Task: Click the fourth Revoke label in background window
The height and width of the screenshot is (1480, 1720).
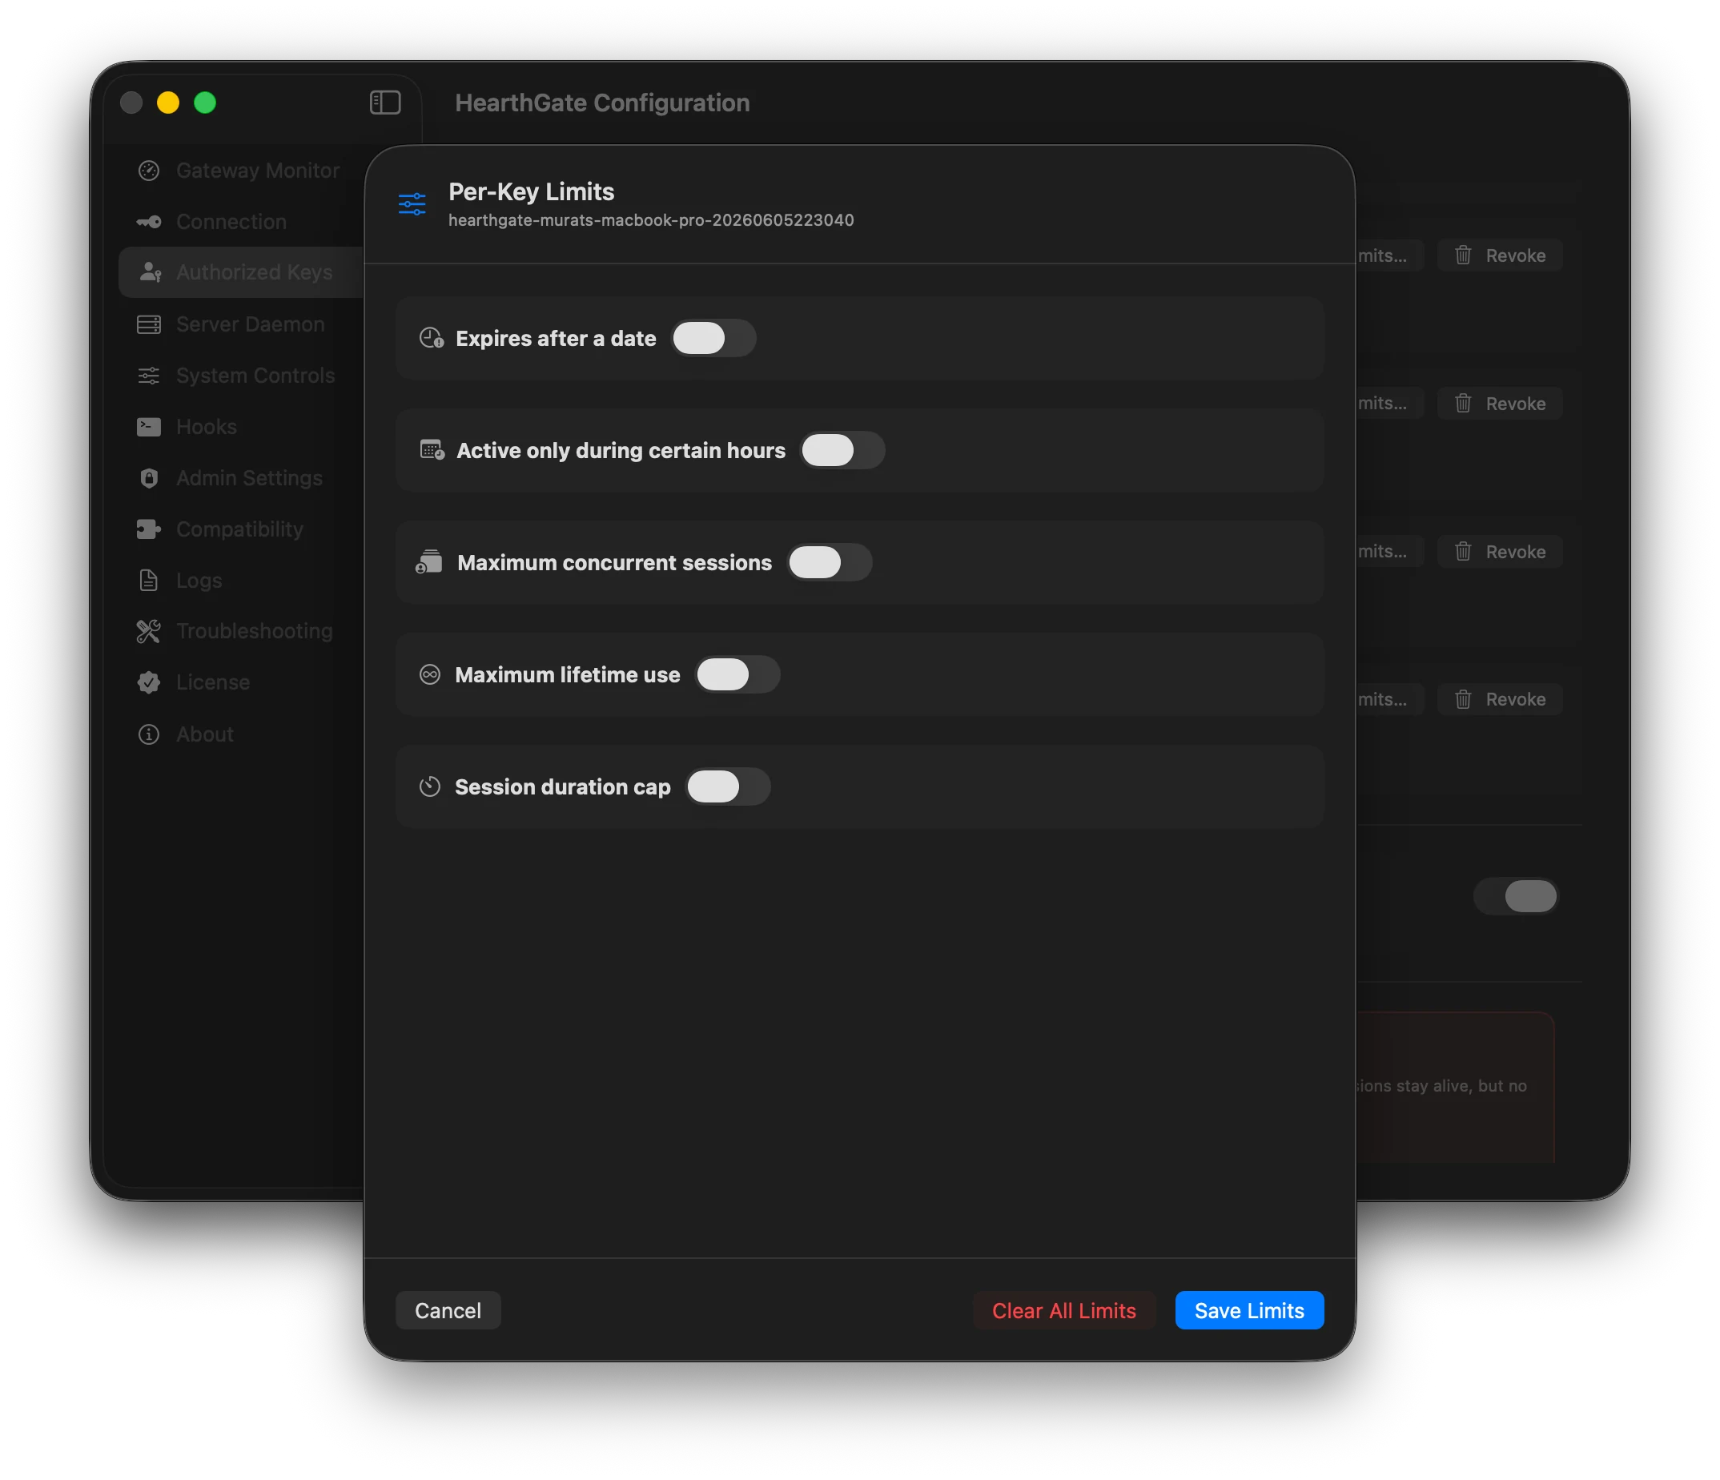Action: 1516,700
